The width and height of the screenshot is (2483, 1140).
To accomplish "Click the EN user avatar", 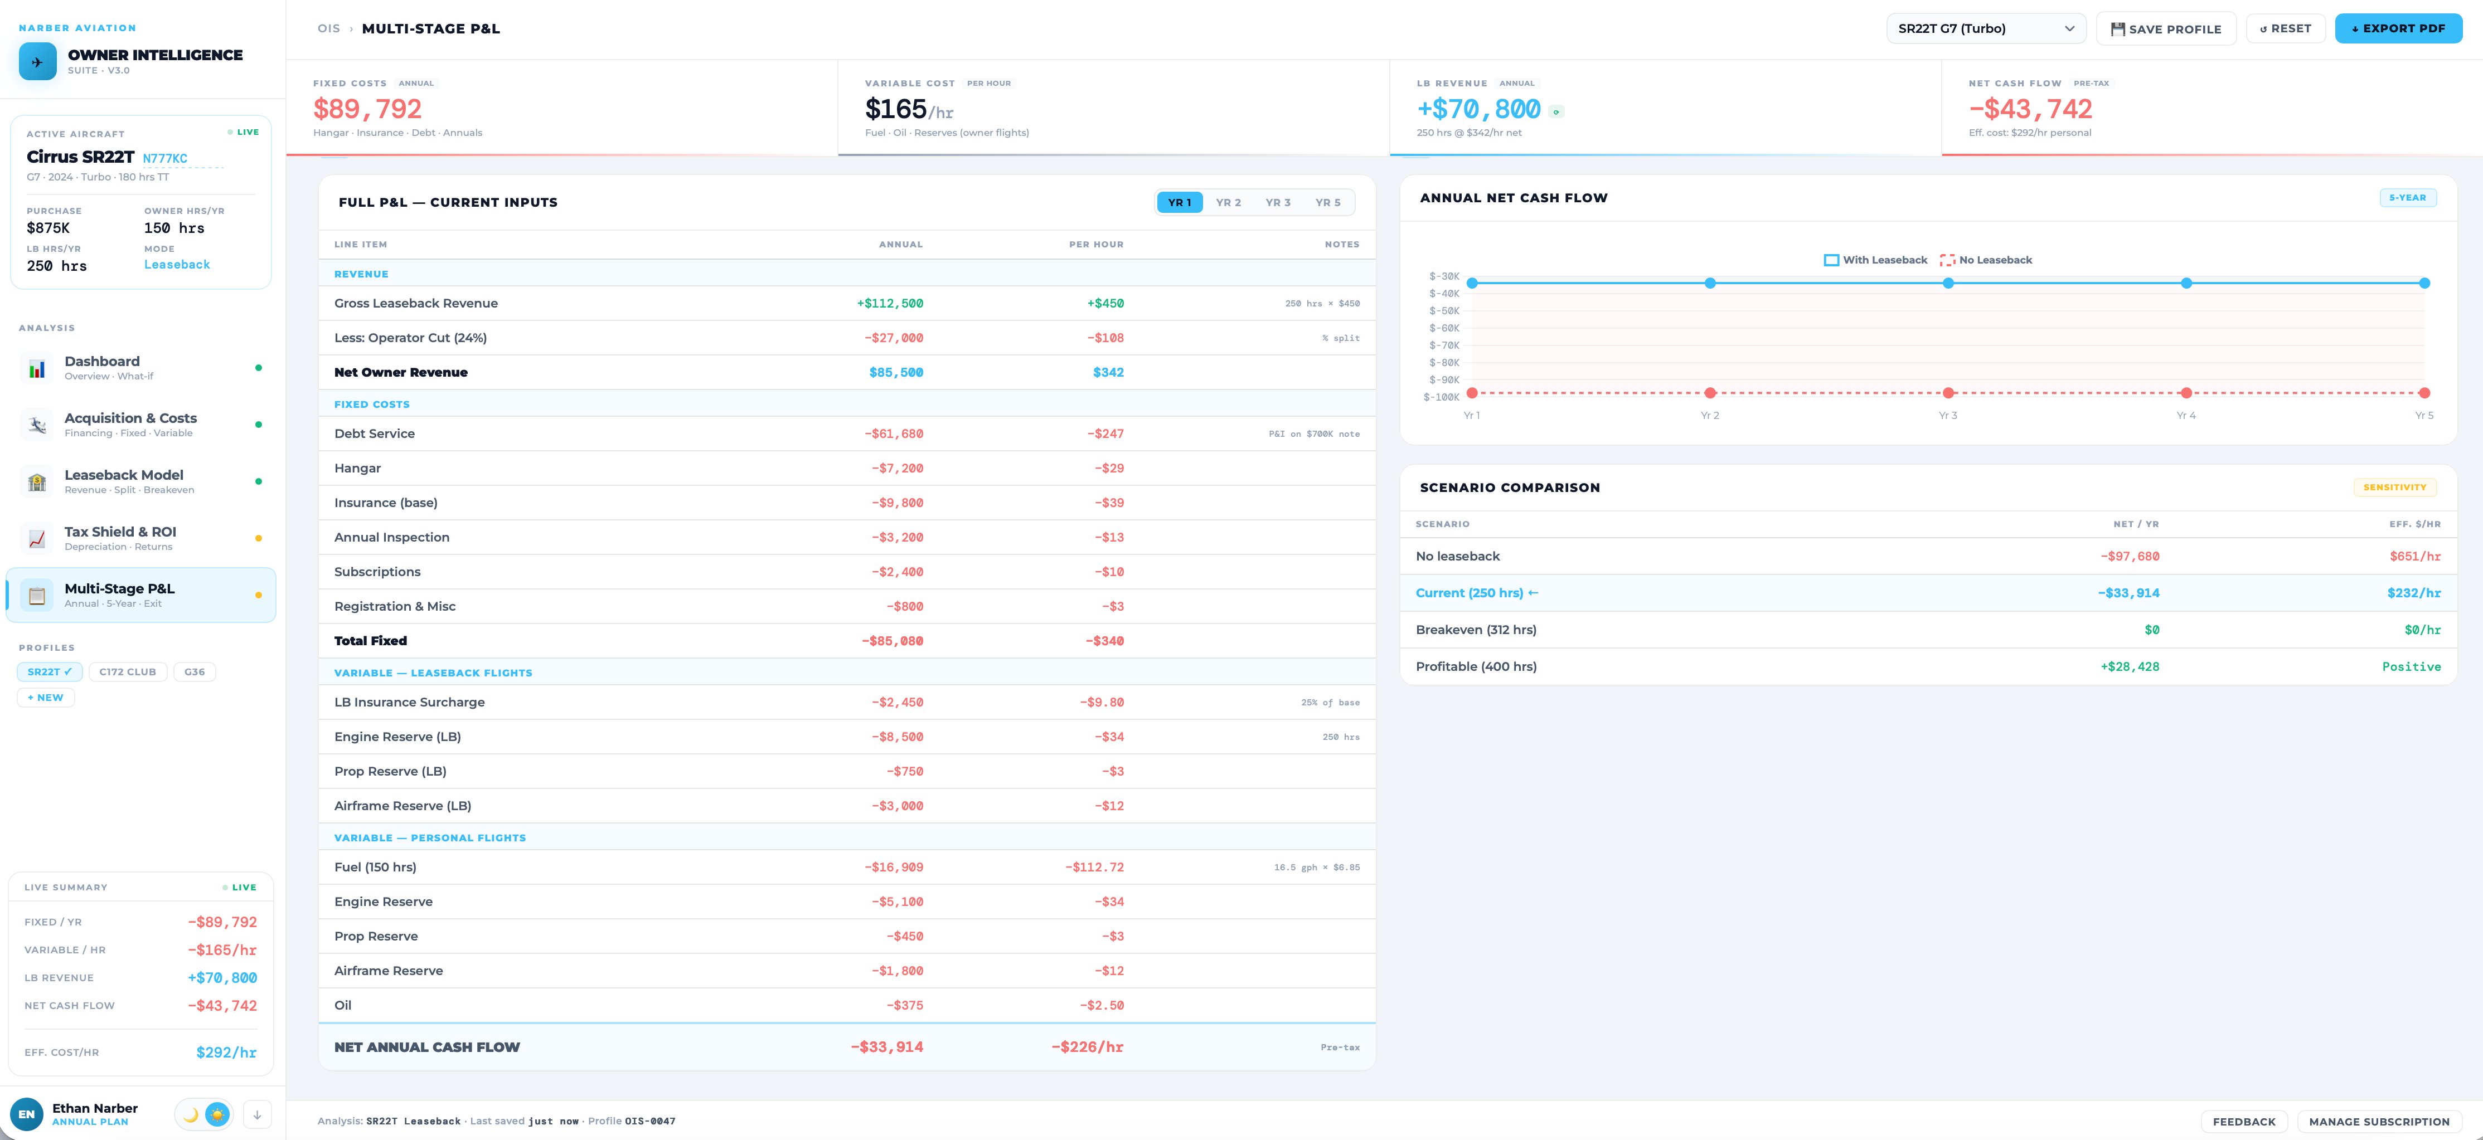I will coord(26,1114).
